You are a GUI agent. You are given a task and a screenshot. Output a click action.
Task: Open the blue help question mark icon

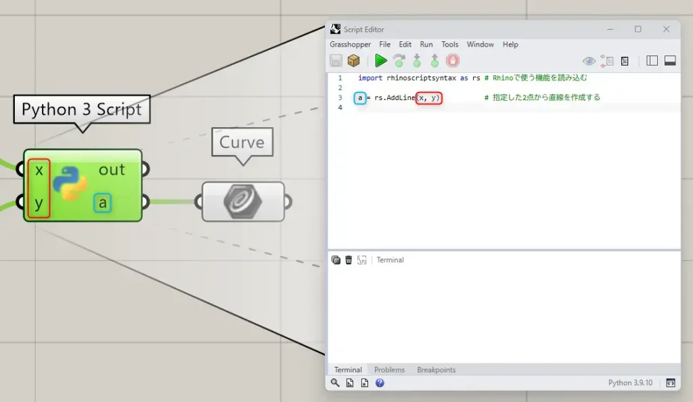(x=380, y=383)
